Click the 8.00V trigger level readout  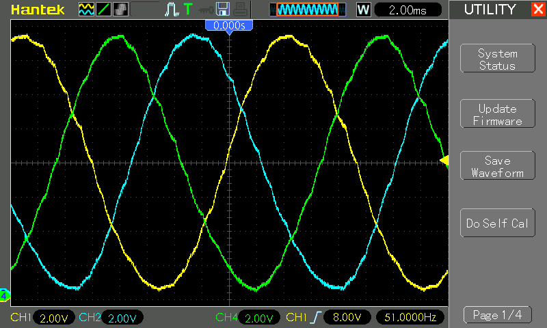point(347,317)
